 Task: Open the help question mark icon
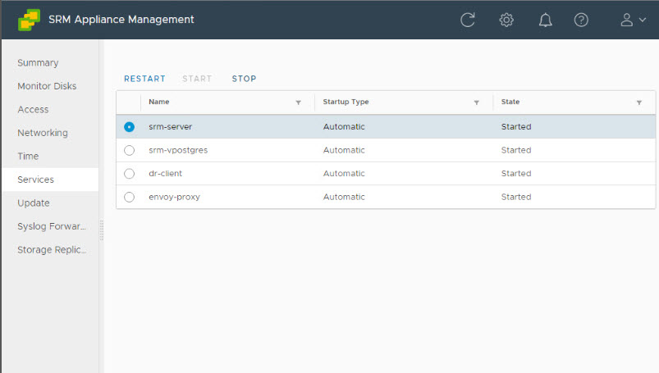click(x=581, y=20)
